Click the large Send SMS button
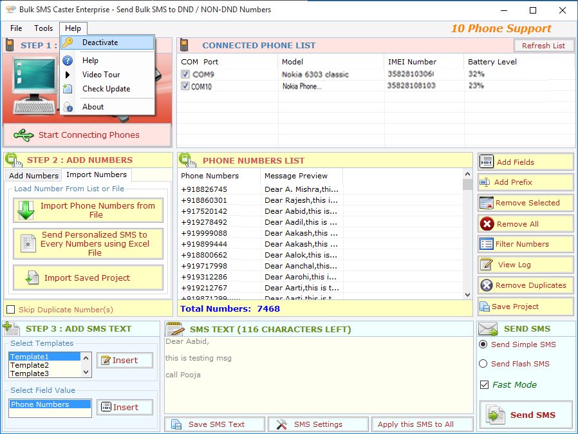578x434 pixels. 526,415
